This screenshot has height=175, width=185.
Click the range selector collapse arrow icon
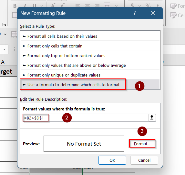coord(152,118)
